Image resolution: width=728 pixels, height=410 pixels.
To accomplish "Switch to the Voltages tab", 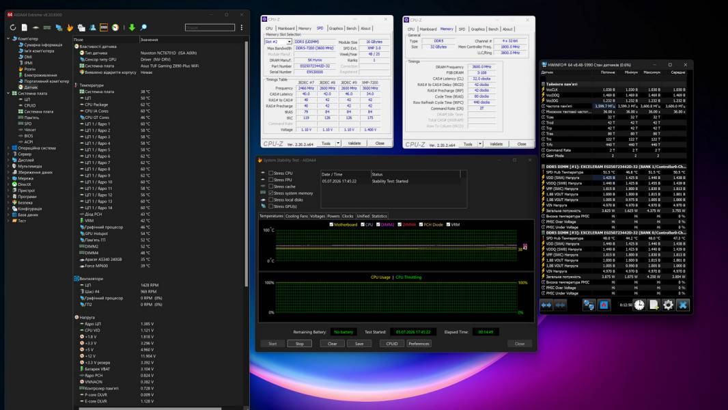I will [x=318, y=217].
